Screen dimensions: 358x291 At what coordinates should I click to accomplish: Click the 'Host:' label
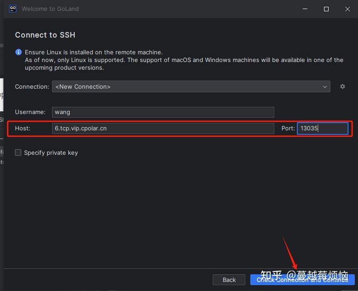tap(22, 128)
